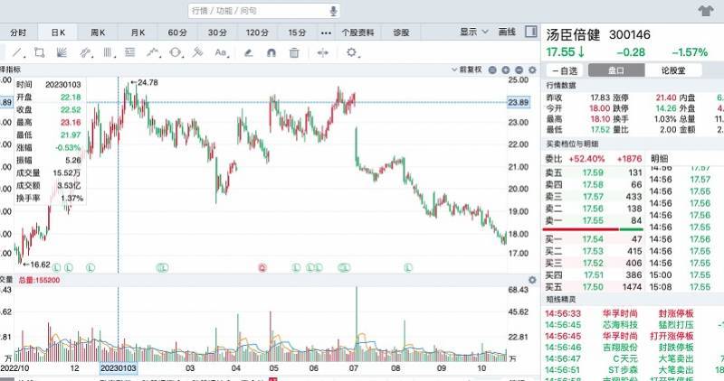Click the magnet snap tool icon

tap(271, 52)
